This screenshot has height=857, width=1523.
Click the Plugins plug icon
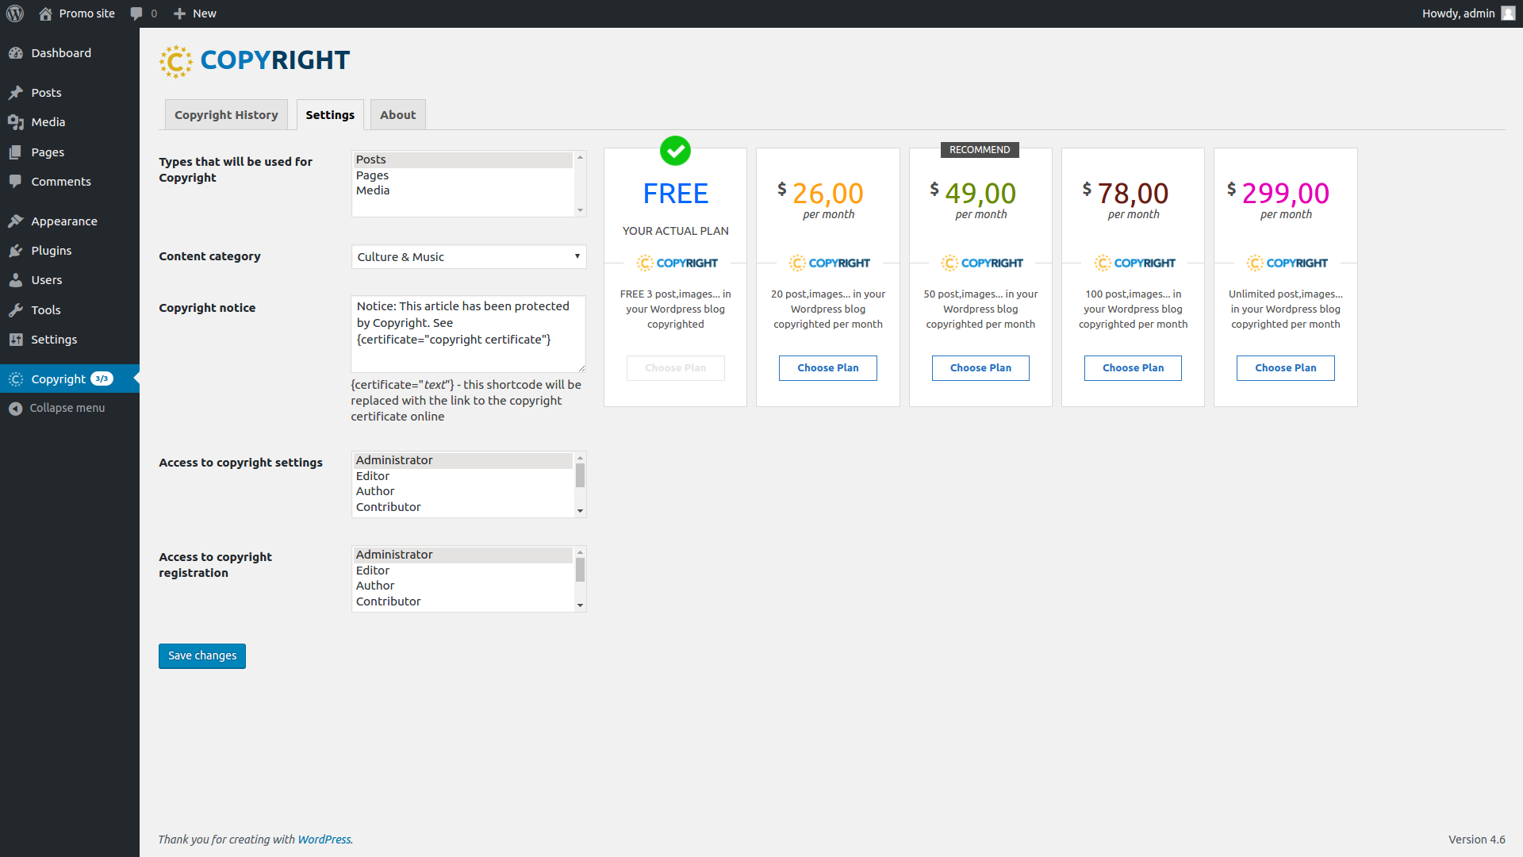[16, 251]
